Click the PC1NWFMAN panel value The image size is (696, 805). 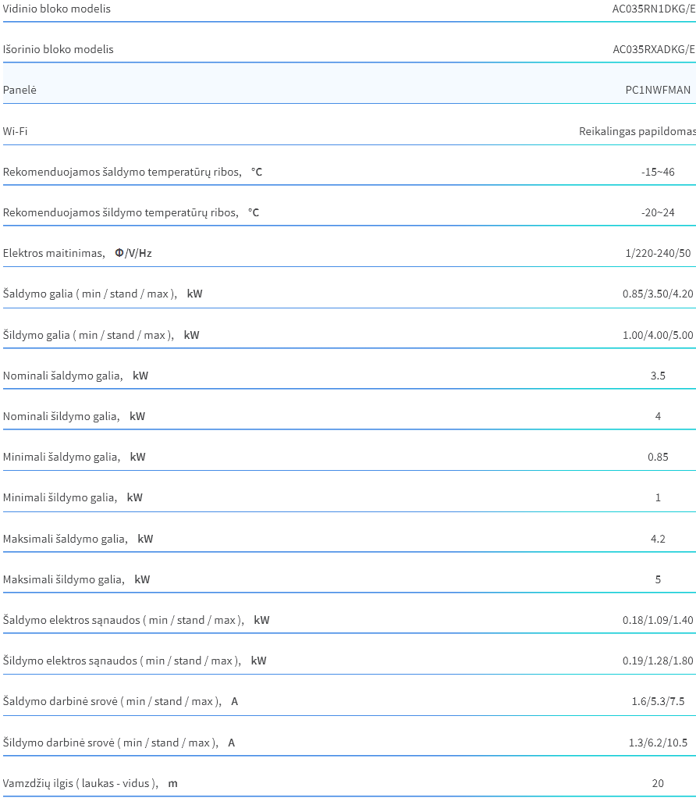point(658,90)
